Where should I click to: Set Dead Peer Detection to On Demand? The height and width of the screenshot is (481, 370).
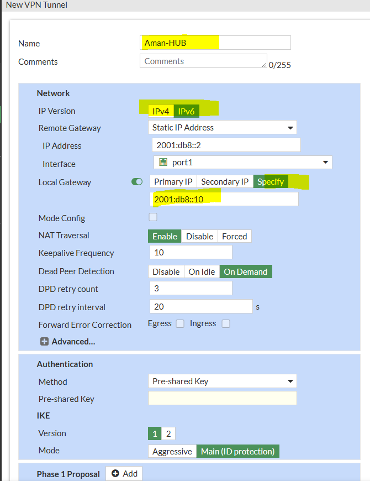tap(246, 272)
